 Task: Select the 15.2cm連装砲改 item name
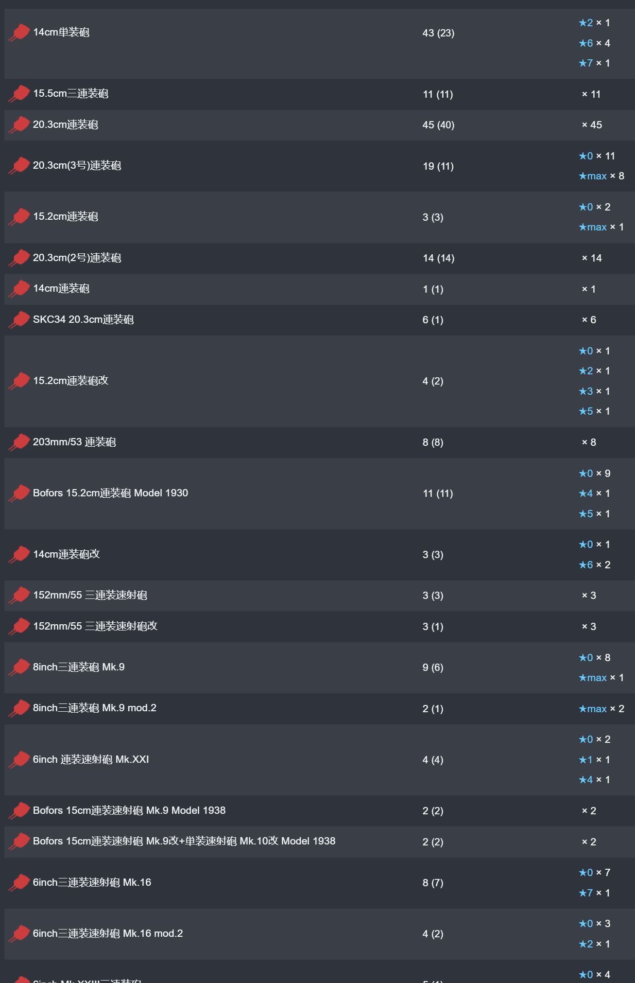pyautogui.click(x=71, y=381)
